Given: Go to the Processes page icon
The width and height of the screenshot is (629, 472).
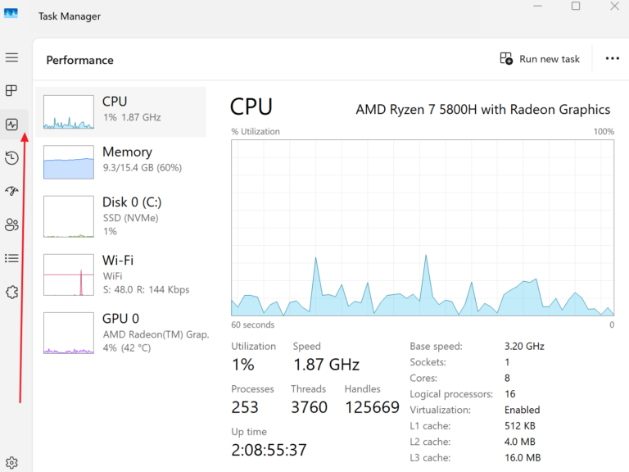Looking at the screenshot, I should 11,91.
